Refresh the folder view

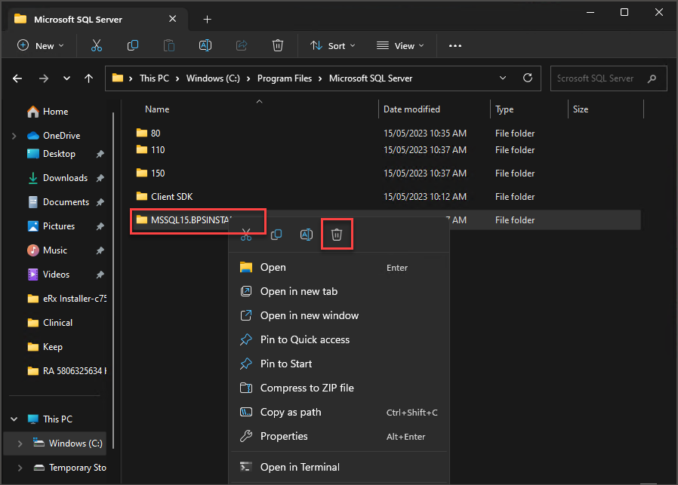pos(528,78)
